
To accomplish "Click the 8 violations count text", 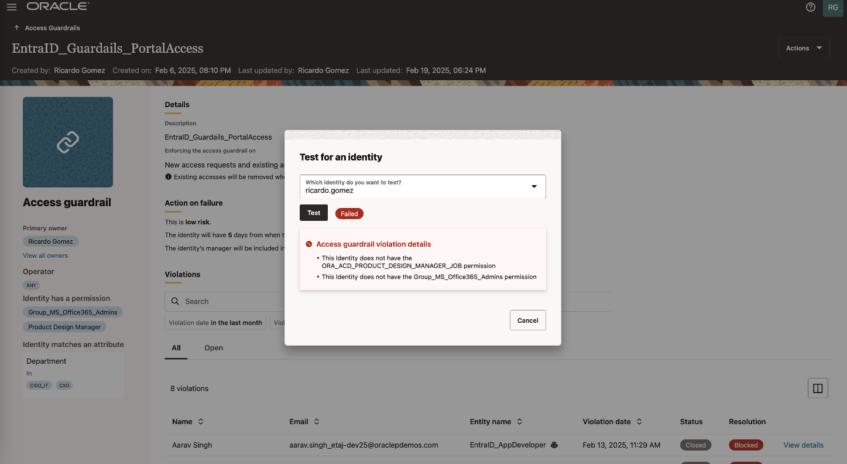I will [x=189, y=388].
